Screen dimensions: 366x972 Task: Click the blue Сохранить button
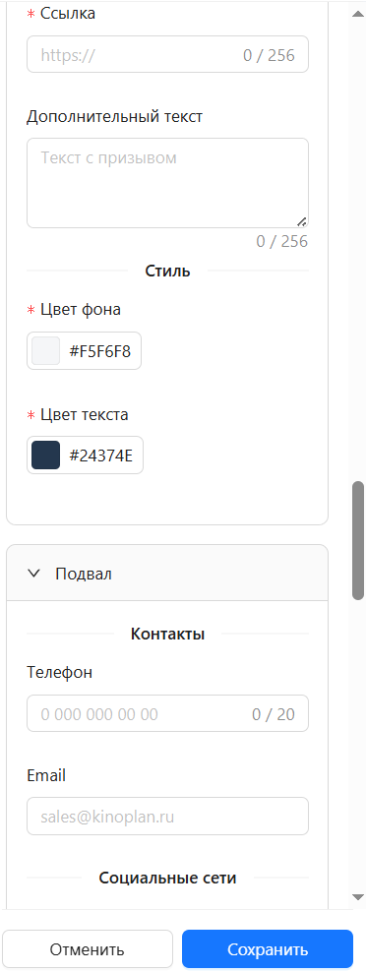pyautogui.click(x=268, y=949)
